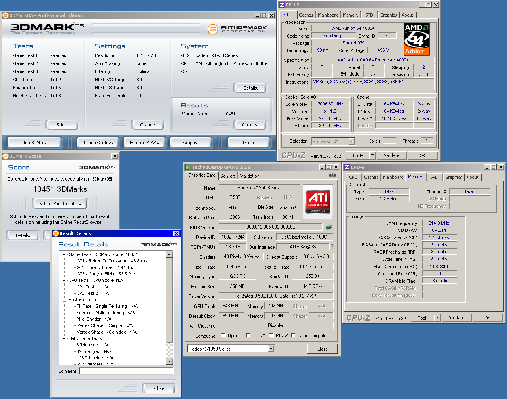
Task: Toggle the OpenCL checkbox in GPU-Z
Action: pos(223,335)
